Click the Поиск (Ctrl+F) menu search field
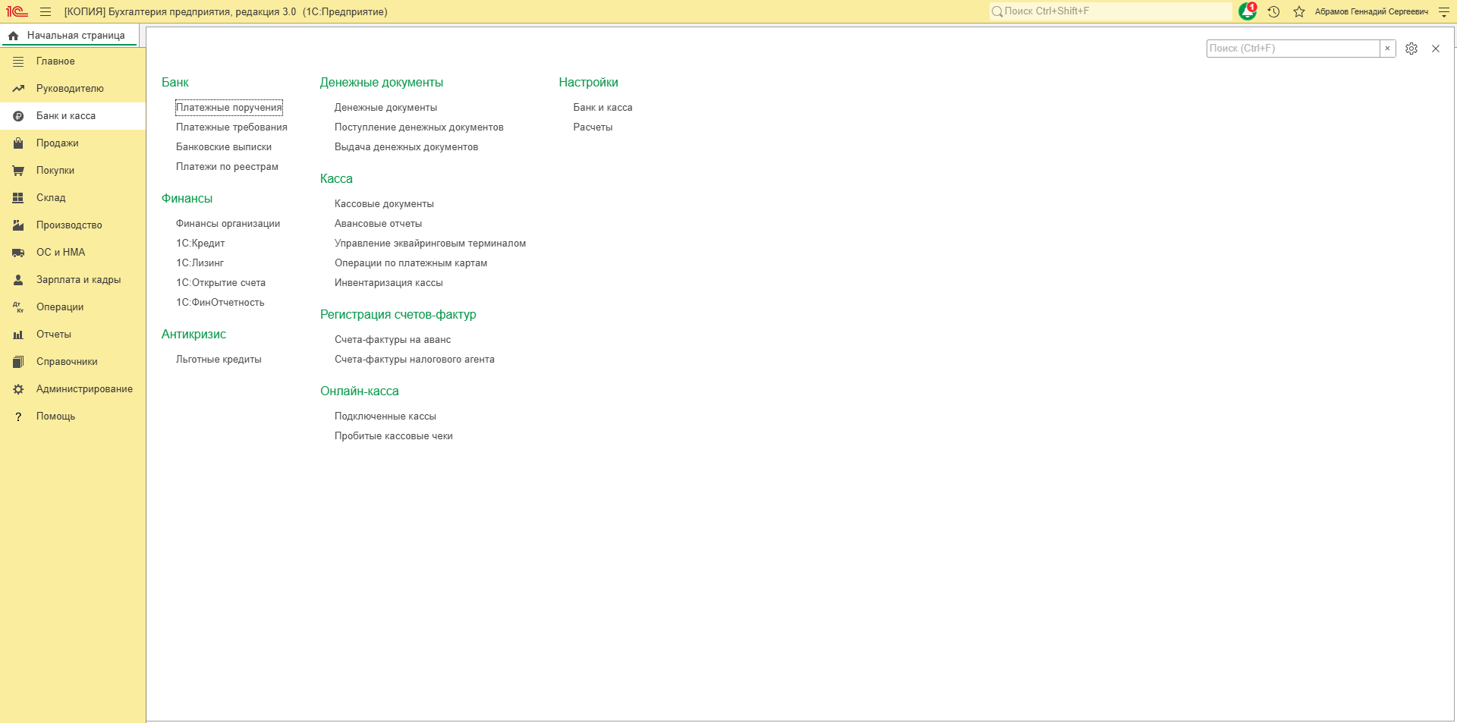Viewport: 1457px width, 723px height. point(1293,49)
